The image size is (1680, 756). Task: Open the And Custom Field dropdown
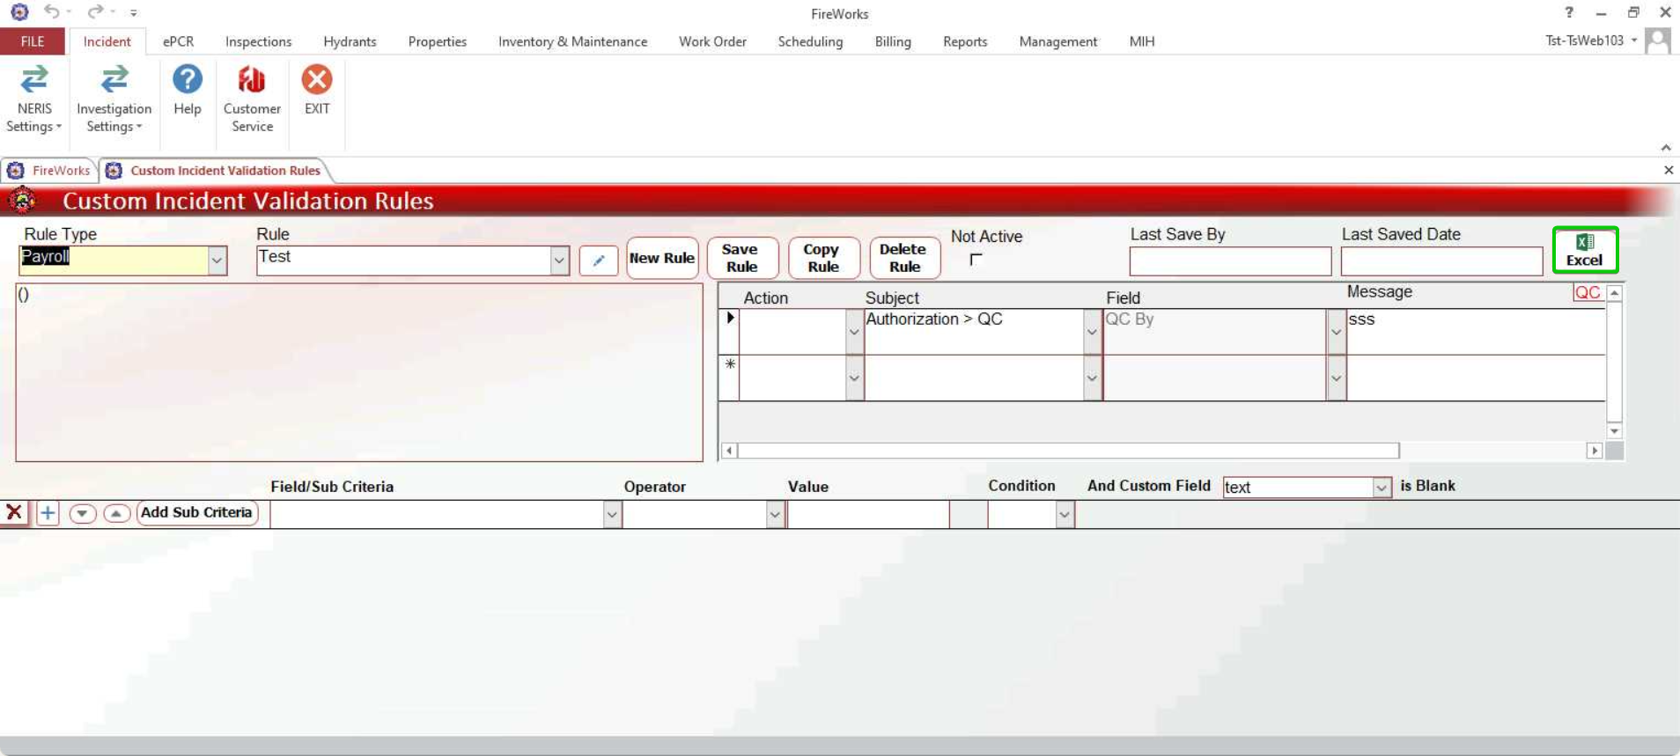[1381, 488]
